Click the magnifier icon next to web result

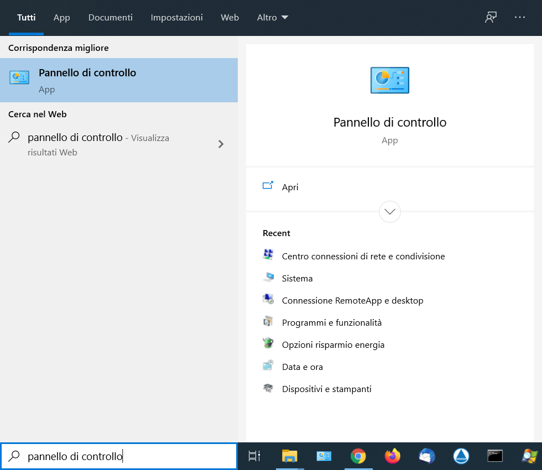pyautogui.click(x=14, y=137)
